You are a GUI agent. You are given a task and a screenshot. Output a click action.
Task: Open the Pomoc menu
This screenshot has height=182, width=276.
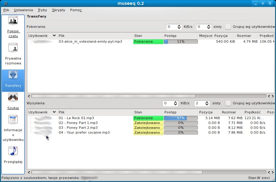(x=76, y=10)
